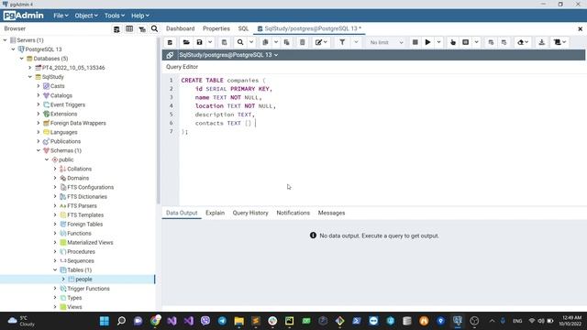This screenshot has width=587, height=330.
Task: Expand the Functions node
Action: tap(55, 233)
